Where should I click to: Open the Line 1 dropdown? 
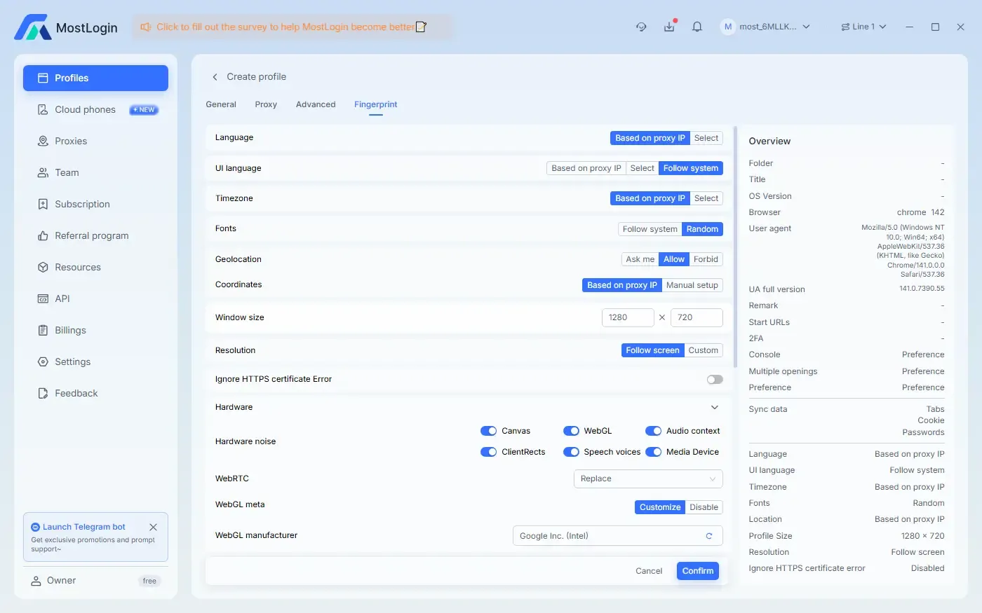coord(863,26)
